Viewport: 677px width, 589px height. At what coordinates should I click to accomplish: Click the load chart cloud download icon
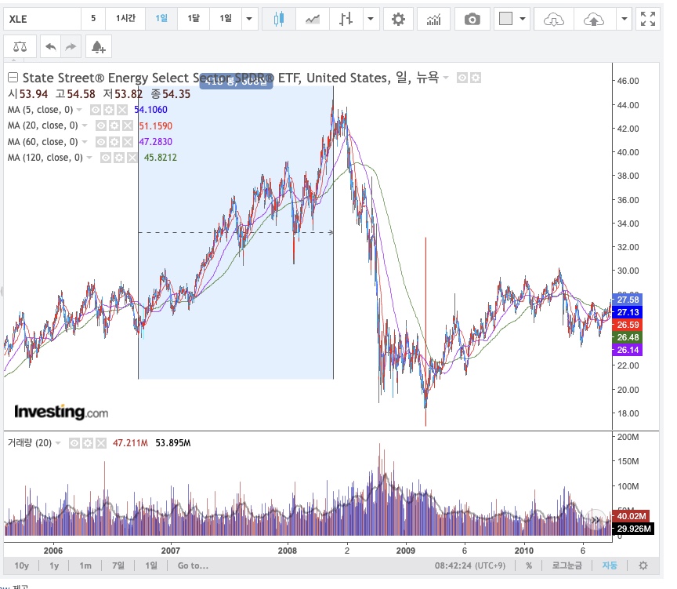coord(553,19)
